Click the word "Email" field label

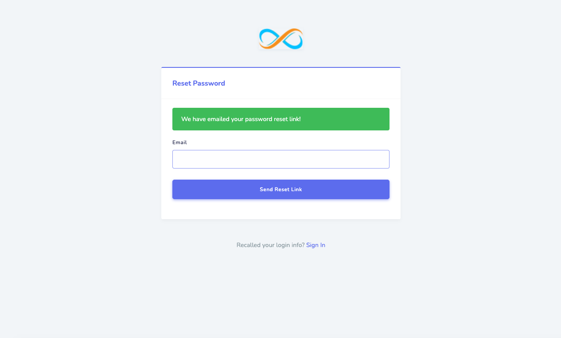coord(179,142)
